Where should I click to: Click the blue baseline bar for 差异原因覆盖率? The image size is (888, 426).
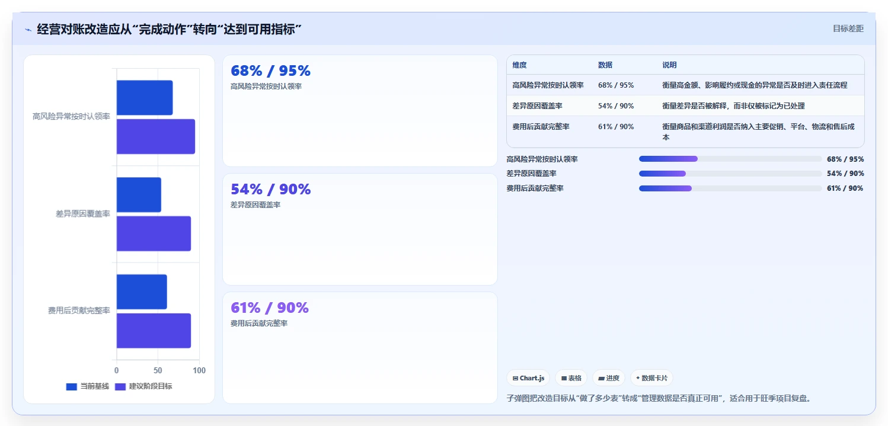(139, 194)
